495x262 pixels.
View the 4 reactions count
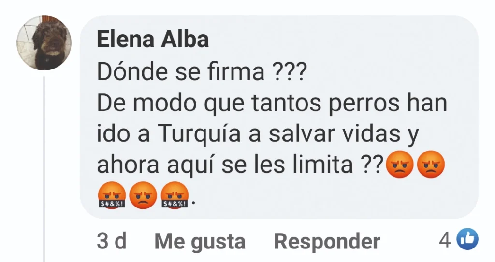coord(445,241)
